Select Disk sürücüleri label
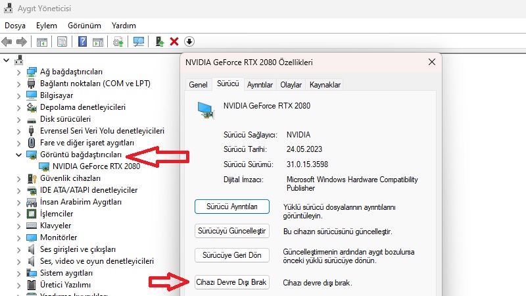Viewport: 526px width, 296px height. click(65, 119)
